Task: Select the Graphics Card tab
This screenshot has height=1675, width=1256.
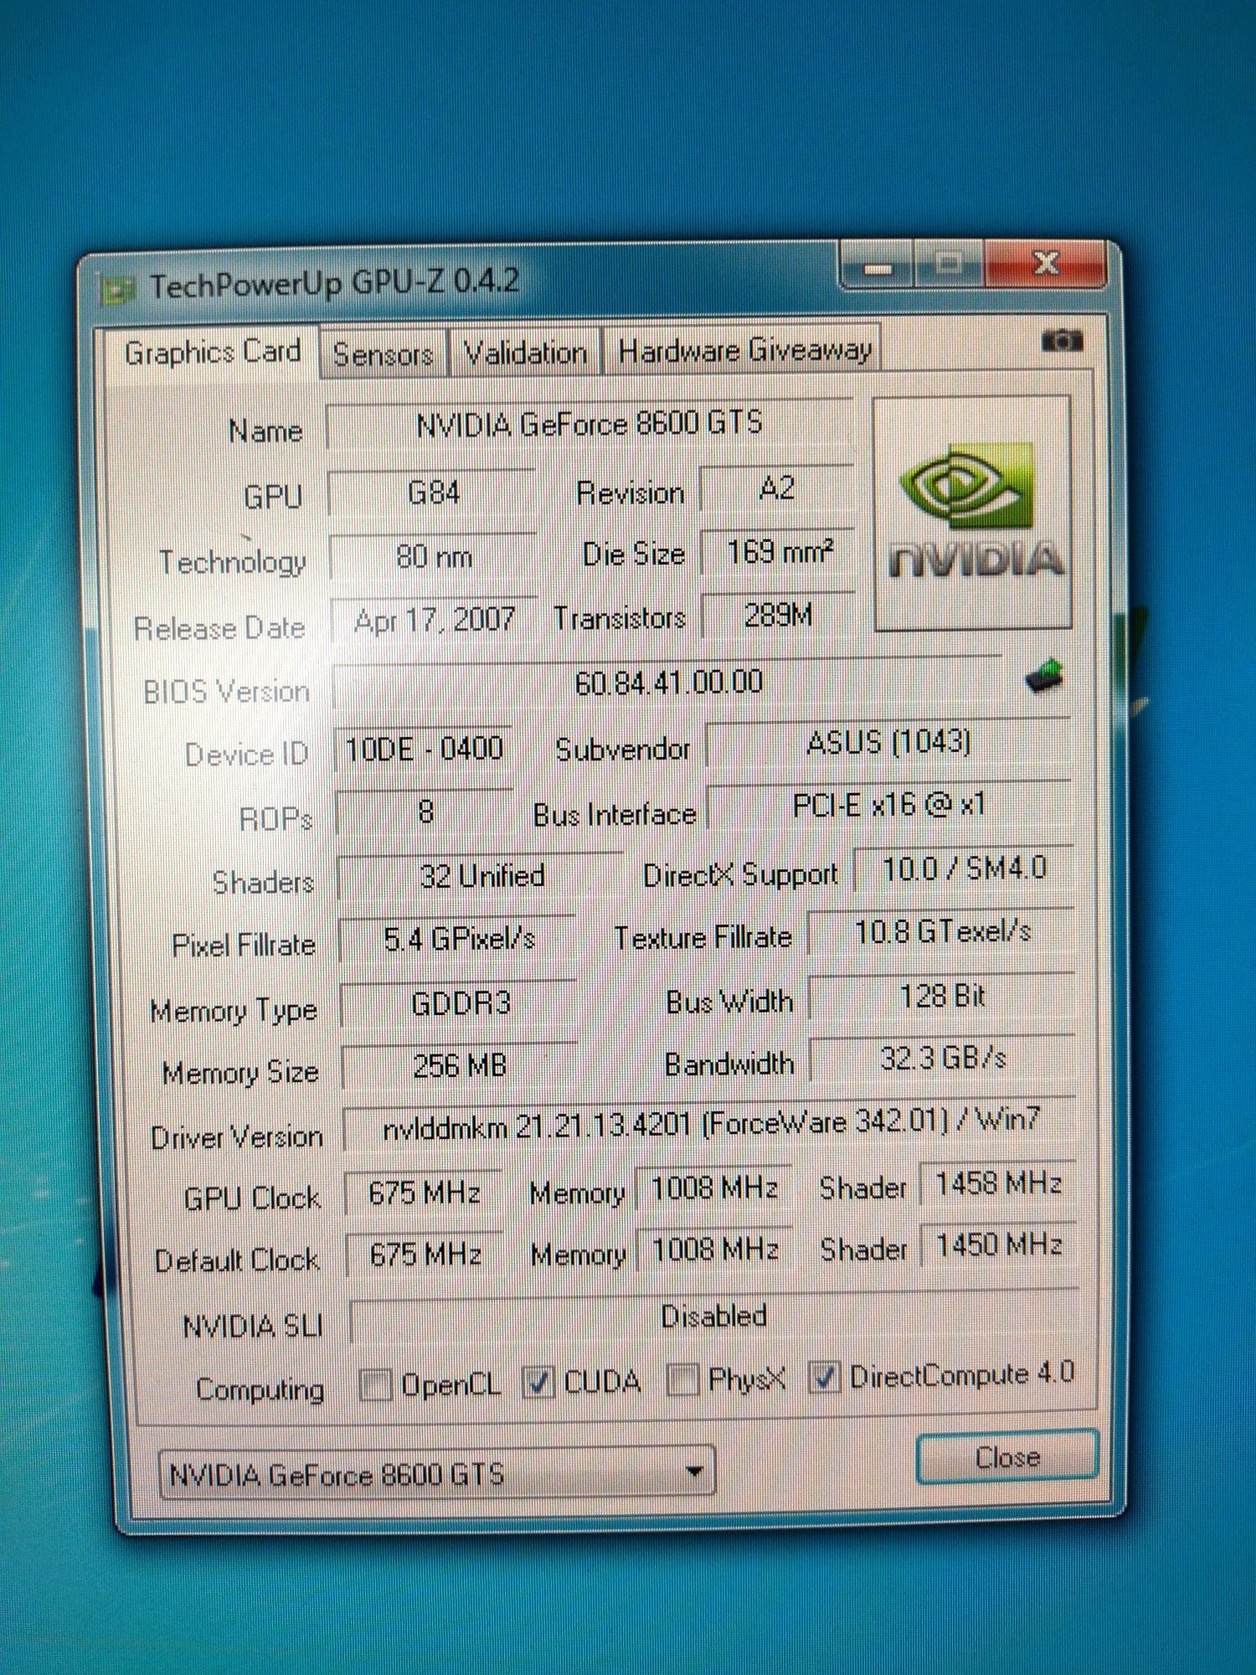Action: (212, 353)
